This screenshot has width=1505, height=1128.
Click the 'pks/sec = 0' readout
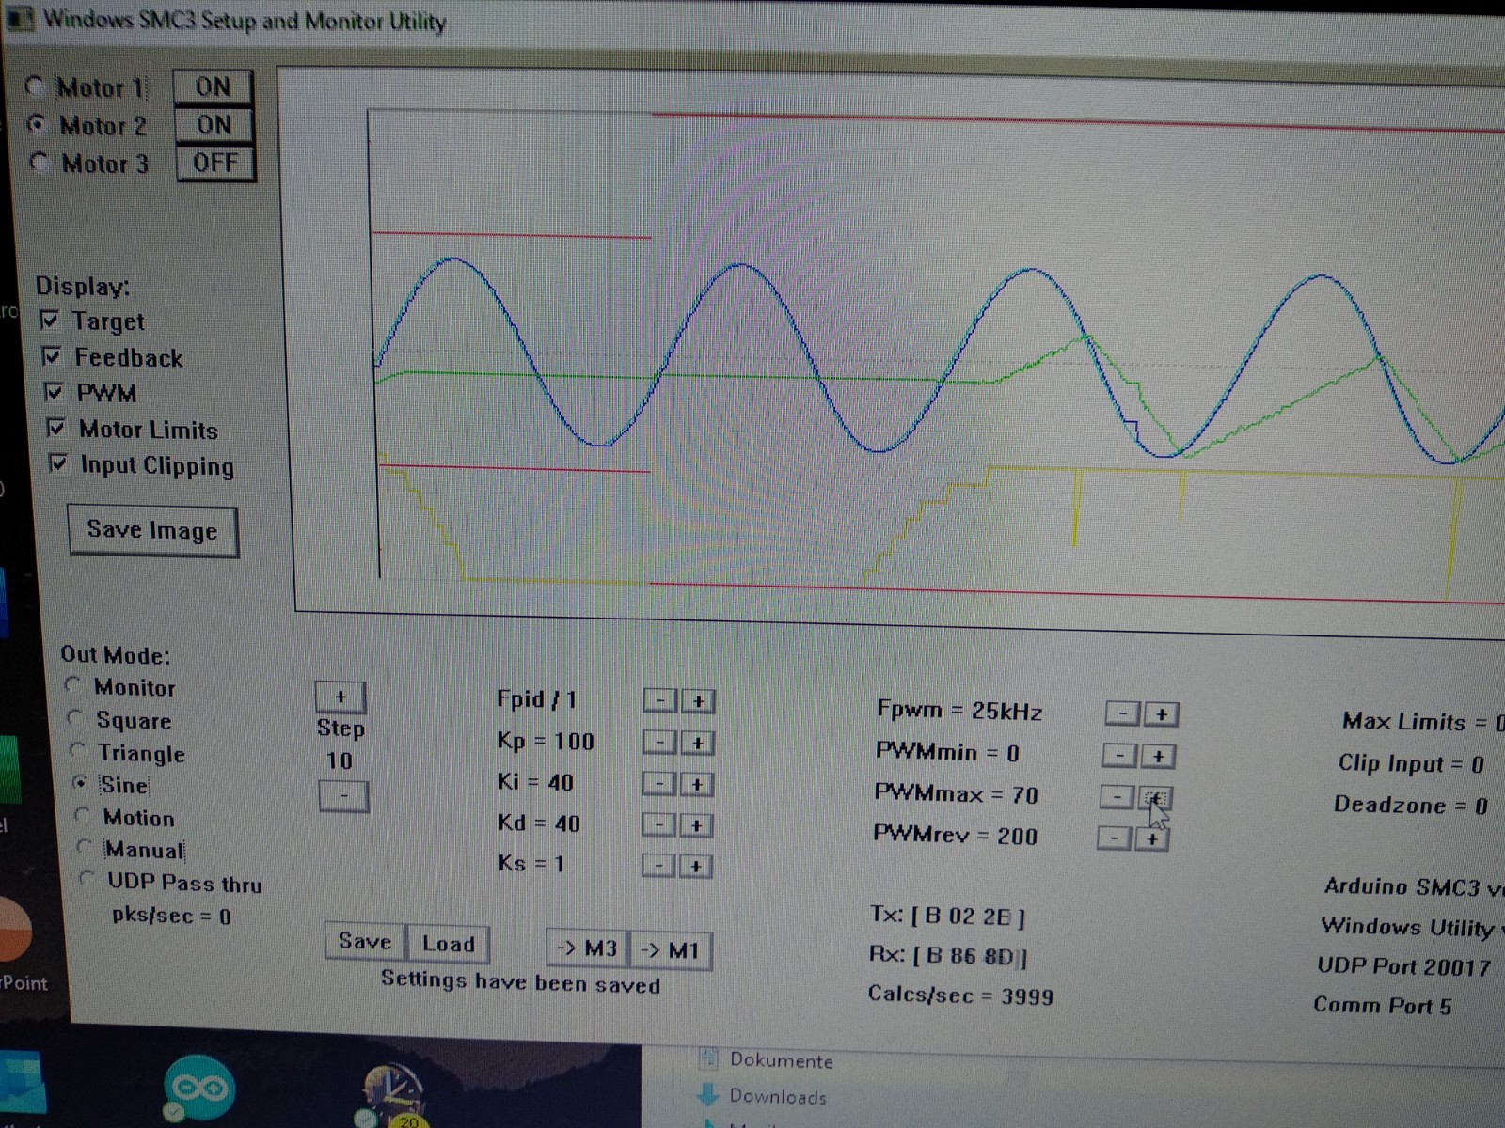coord(171,916)
